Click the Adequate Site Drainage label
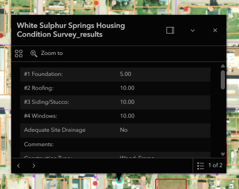Viewport: 239px width, 189px height. (x=55, y=130)
